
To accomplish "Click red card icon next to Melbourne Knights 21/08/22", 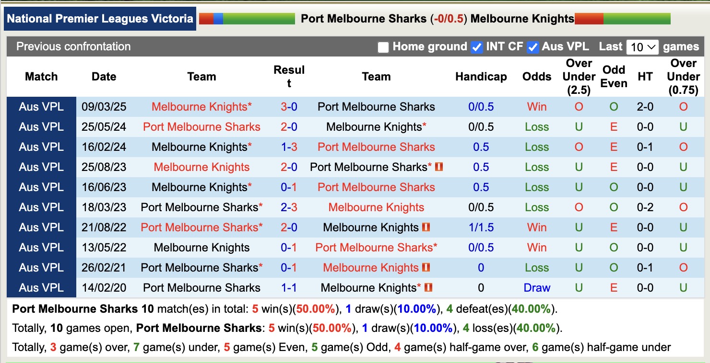I will (x=426, y=227).
